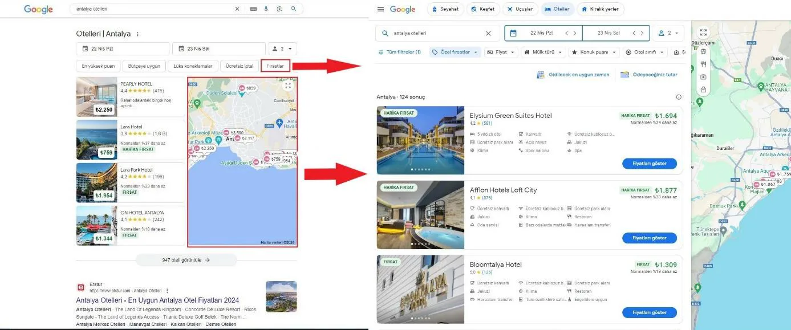Clear the left Google search box text
Viewport: 791px width, 330px height.
point(237,9)
